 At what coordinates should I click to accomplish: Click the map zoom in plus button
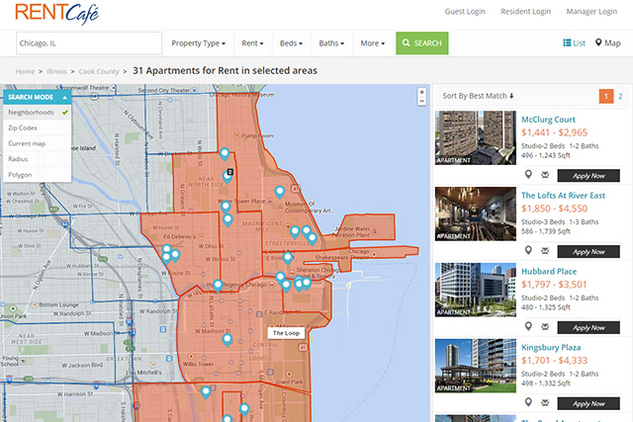(422, 92)
